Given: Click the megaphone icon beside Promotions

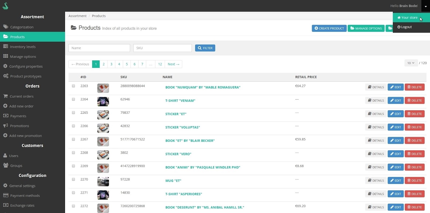Looking at the screenshot, I should point(5,126).
